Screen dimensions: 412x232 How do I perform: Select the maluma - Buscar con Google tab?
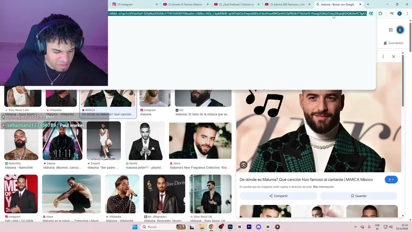(x=338, y=5)
